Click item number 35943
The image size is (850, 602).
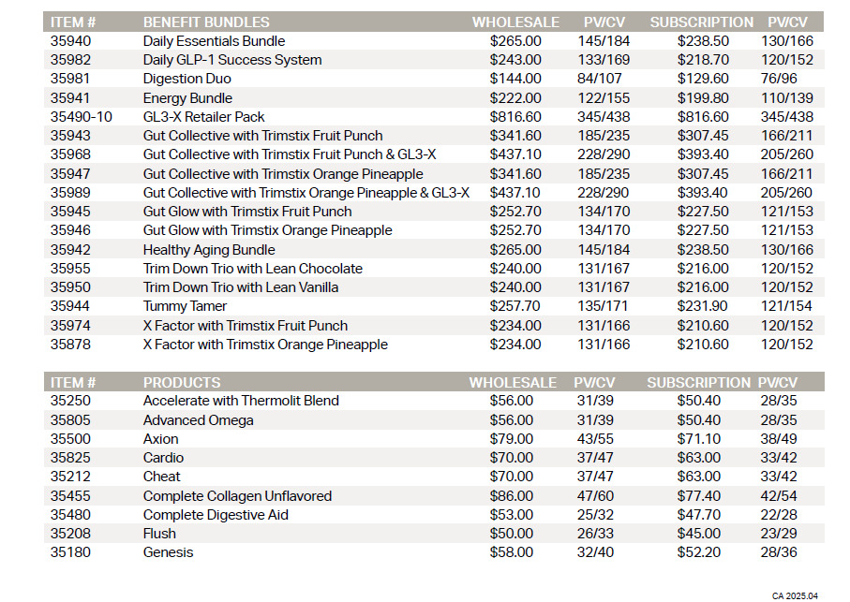click(x=70, y=136)
